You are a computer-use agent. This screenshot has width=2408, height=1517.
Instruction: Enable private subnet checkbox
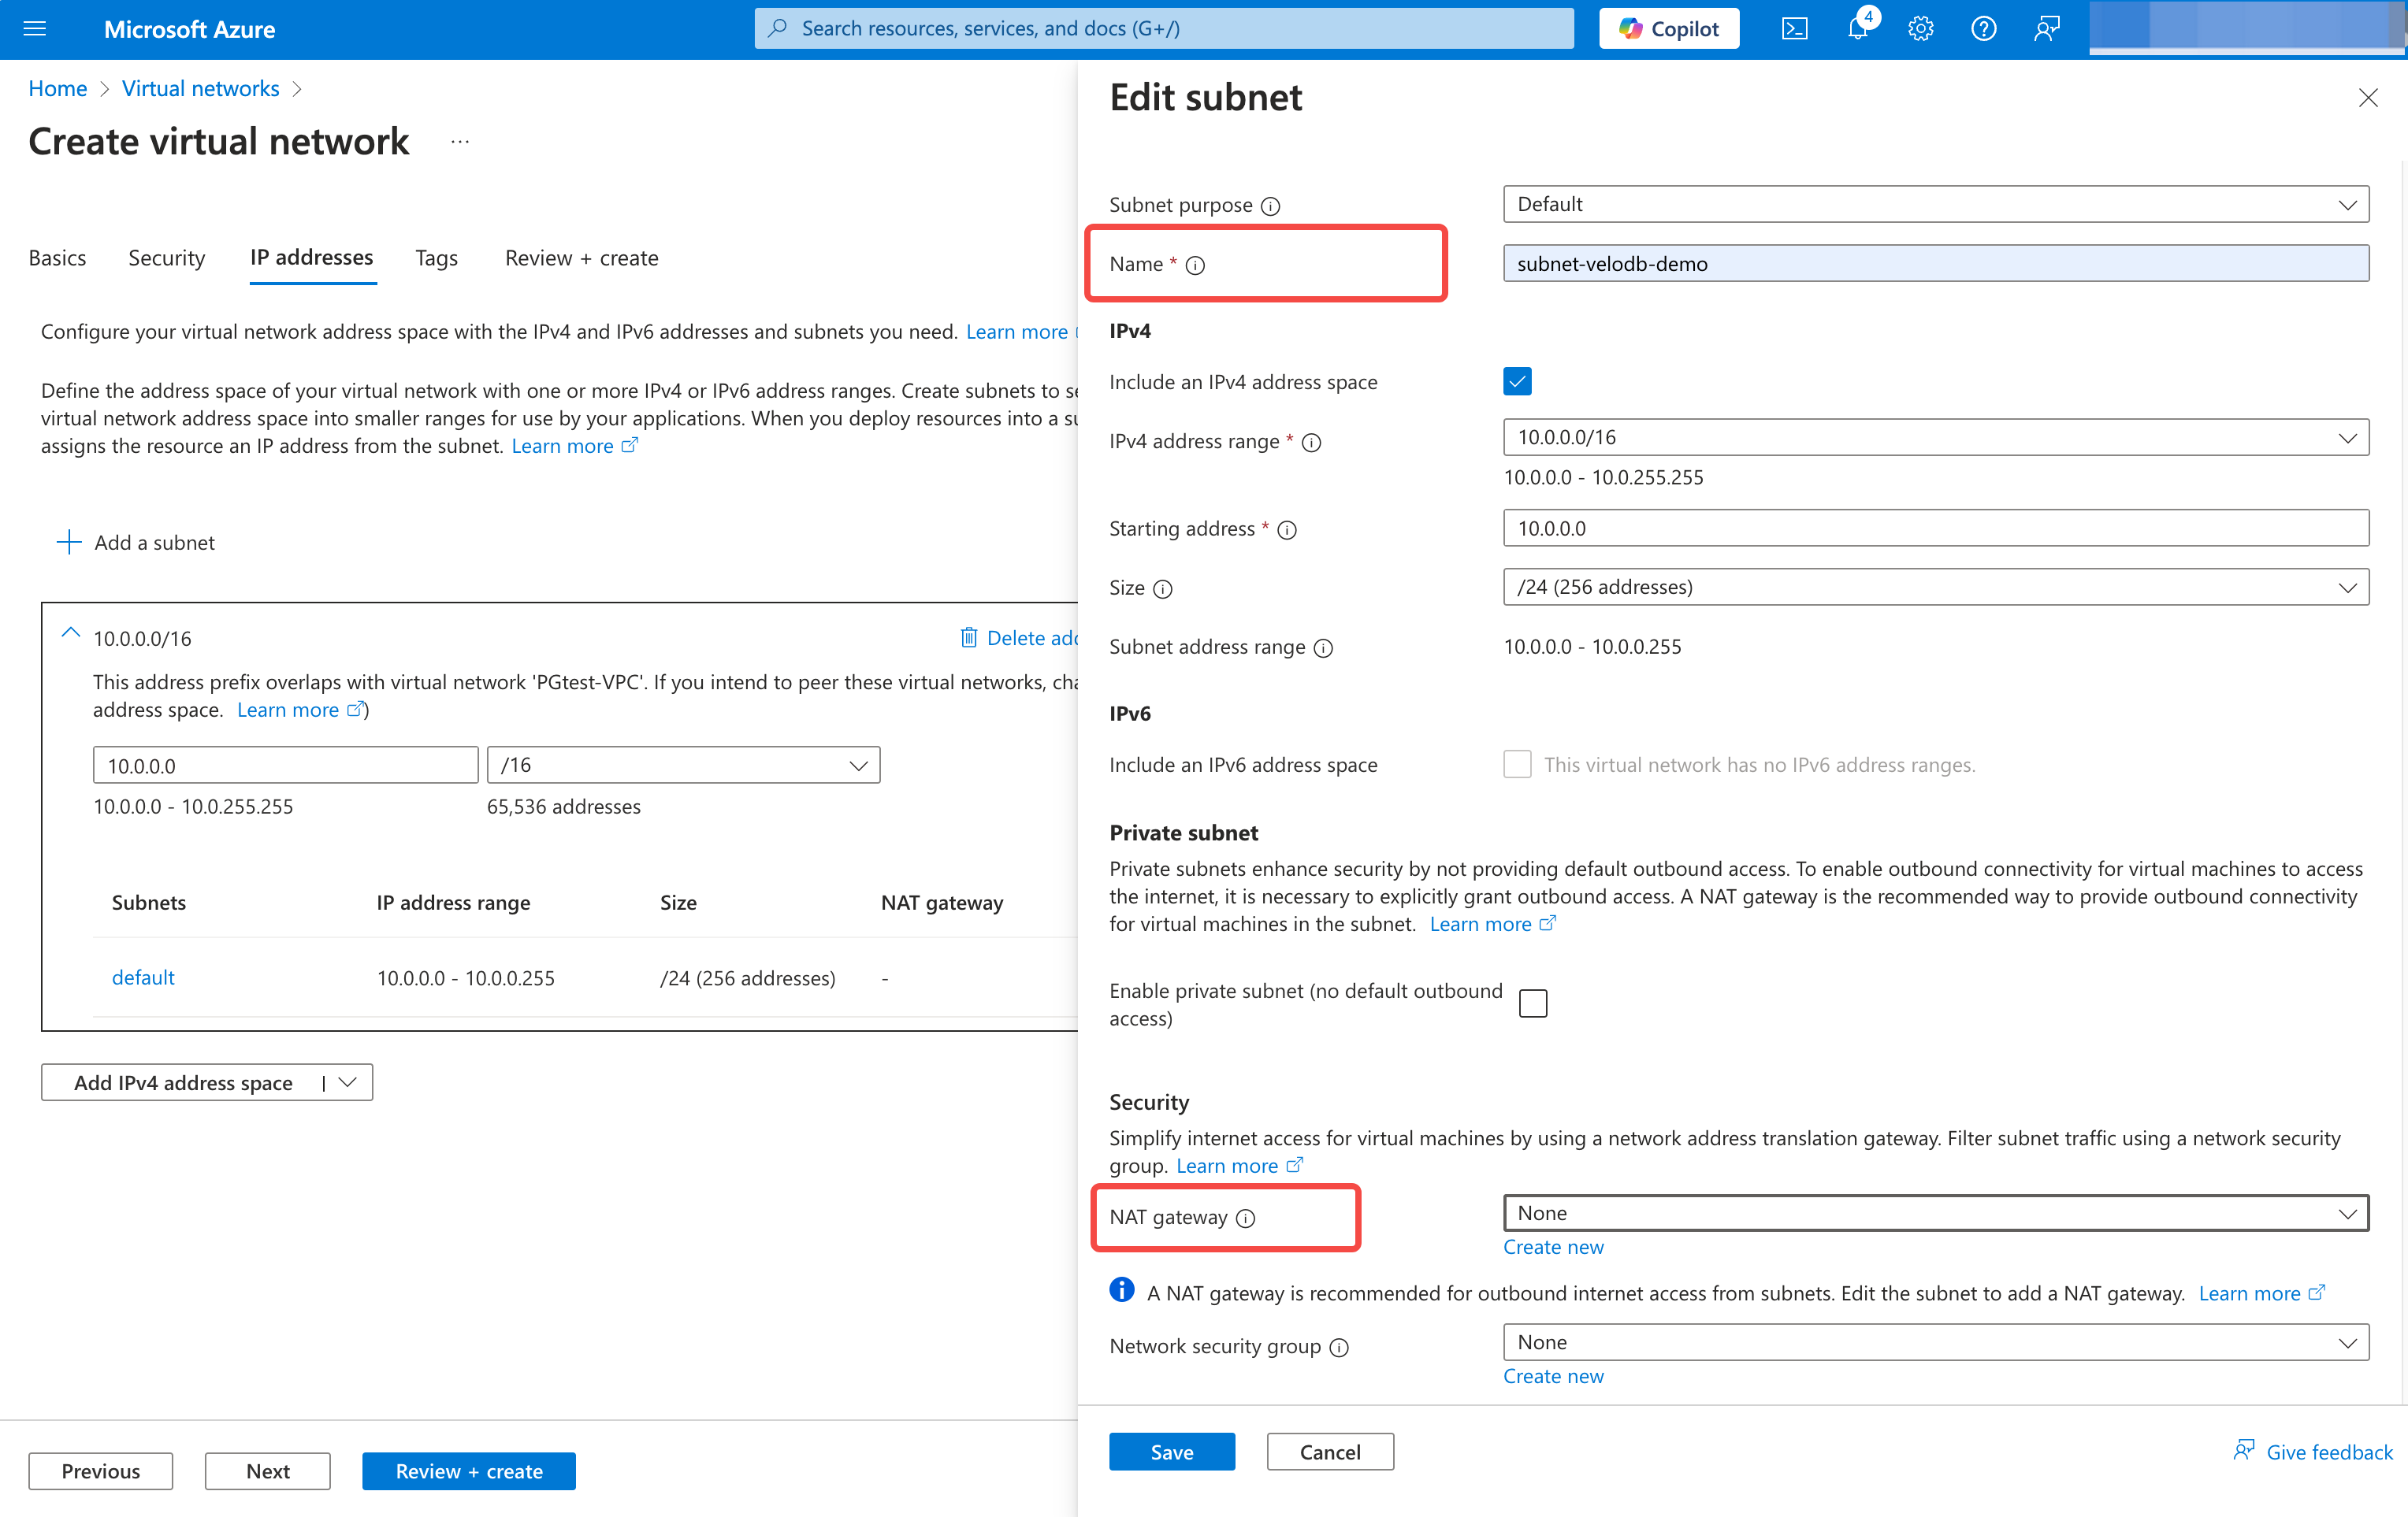click(x=1532, y=1003)
